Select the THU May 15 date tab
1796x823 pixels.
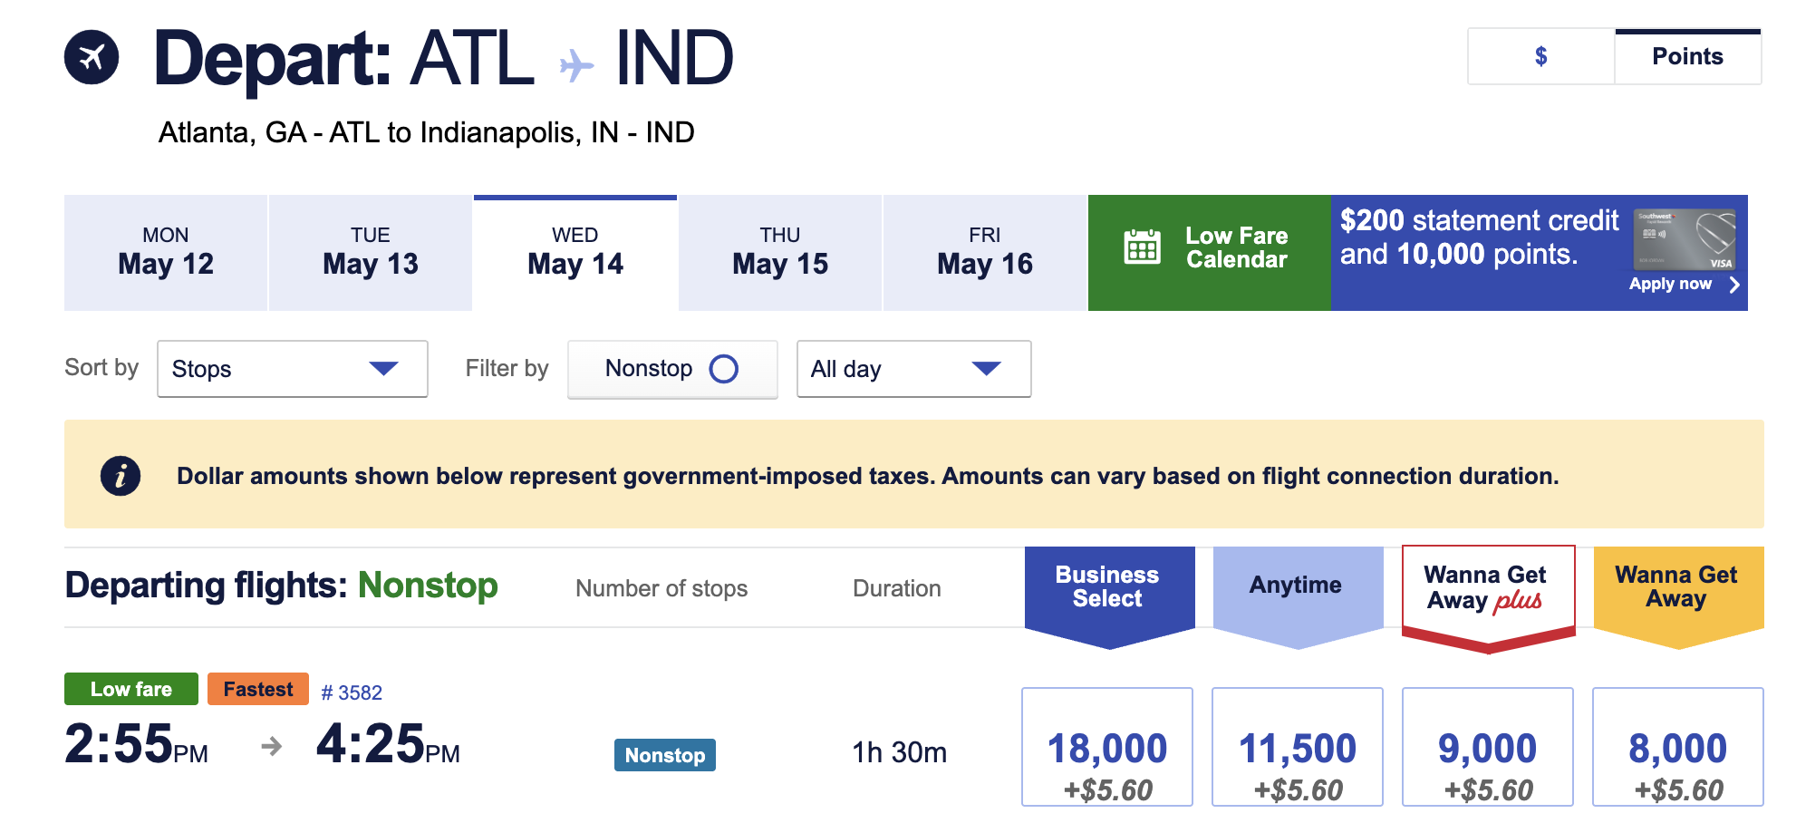coord(780,253)
